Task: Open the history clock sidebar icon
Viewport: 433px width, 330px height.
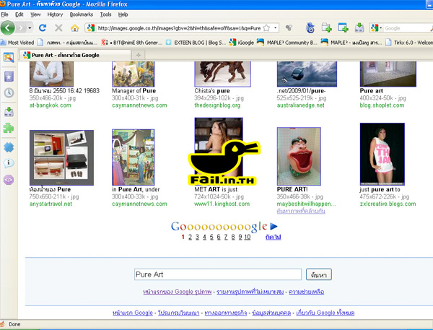Action: pos(9,92)
